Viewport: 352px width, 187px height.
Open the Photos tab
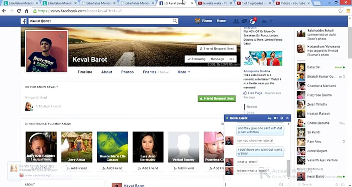pyautogui.click(x=127, y=72)
